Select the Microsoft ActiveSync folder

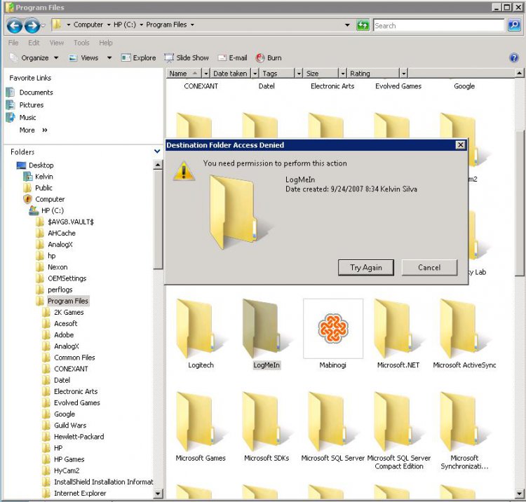pyautogui.click(x=464, y=329)
